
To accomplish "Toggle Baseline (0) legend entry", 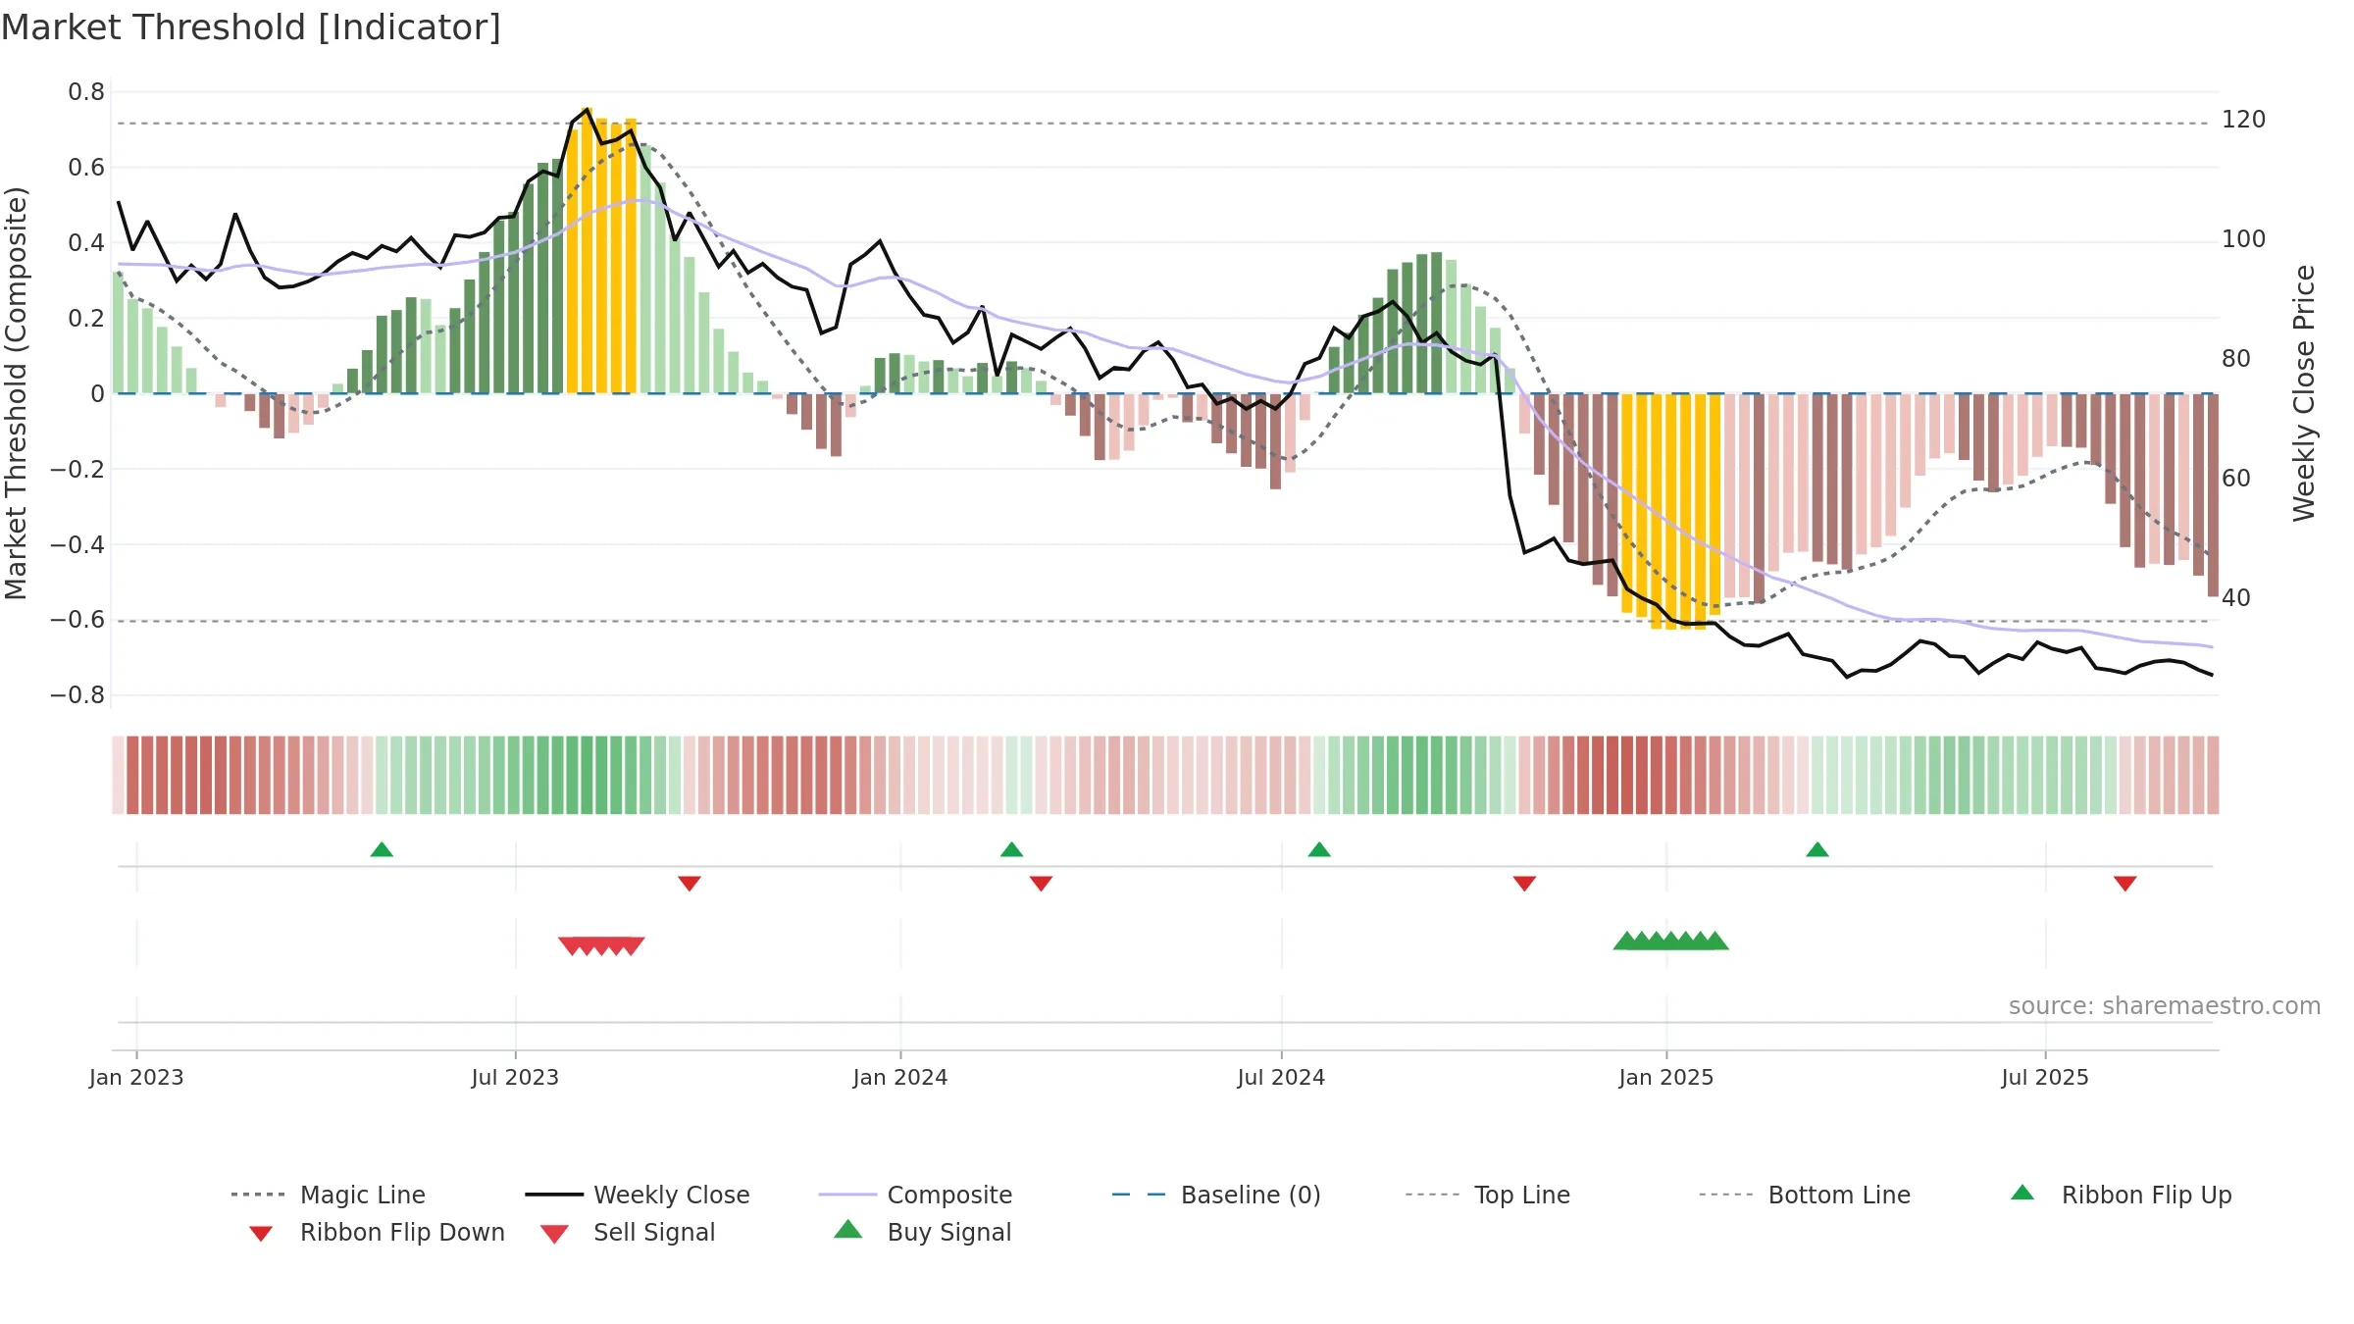I will [x=1216, y=1195].
